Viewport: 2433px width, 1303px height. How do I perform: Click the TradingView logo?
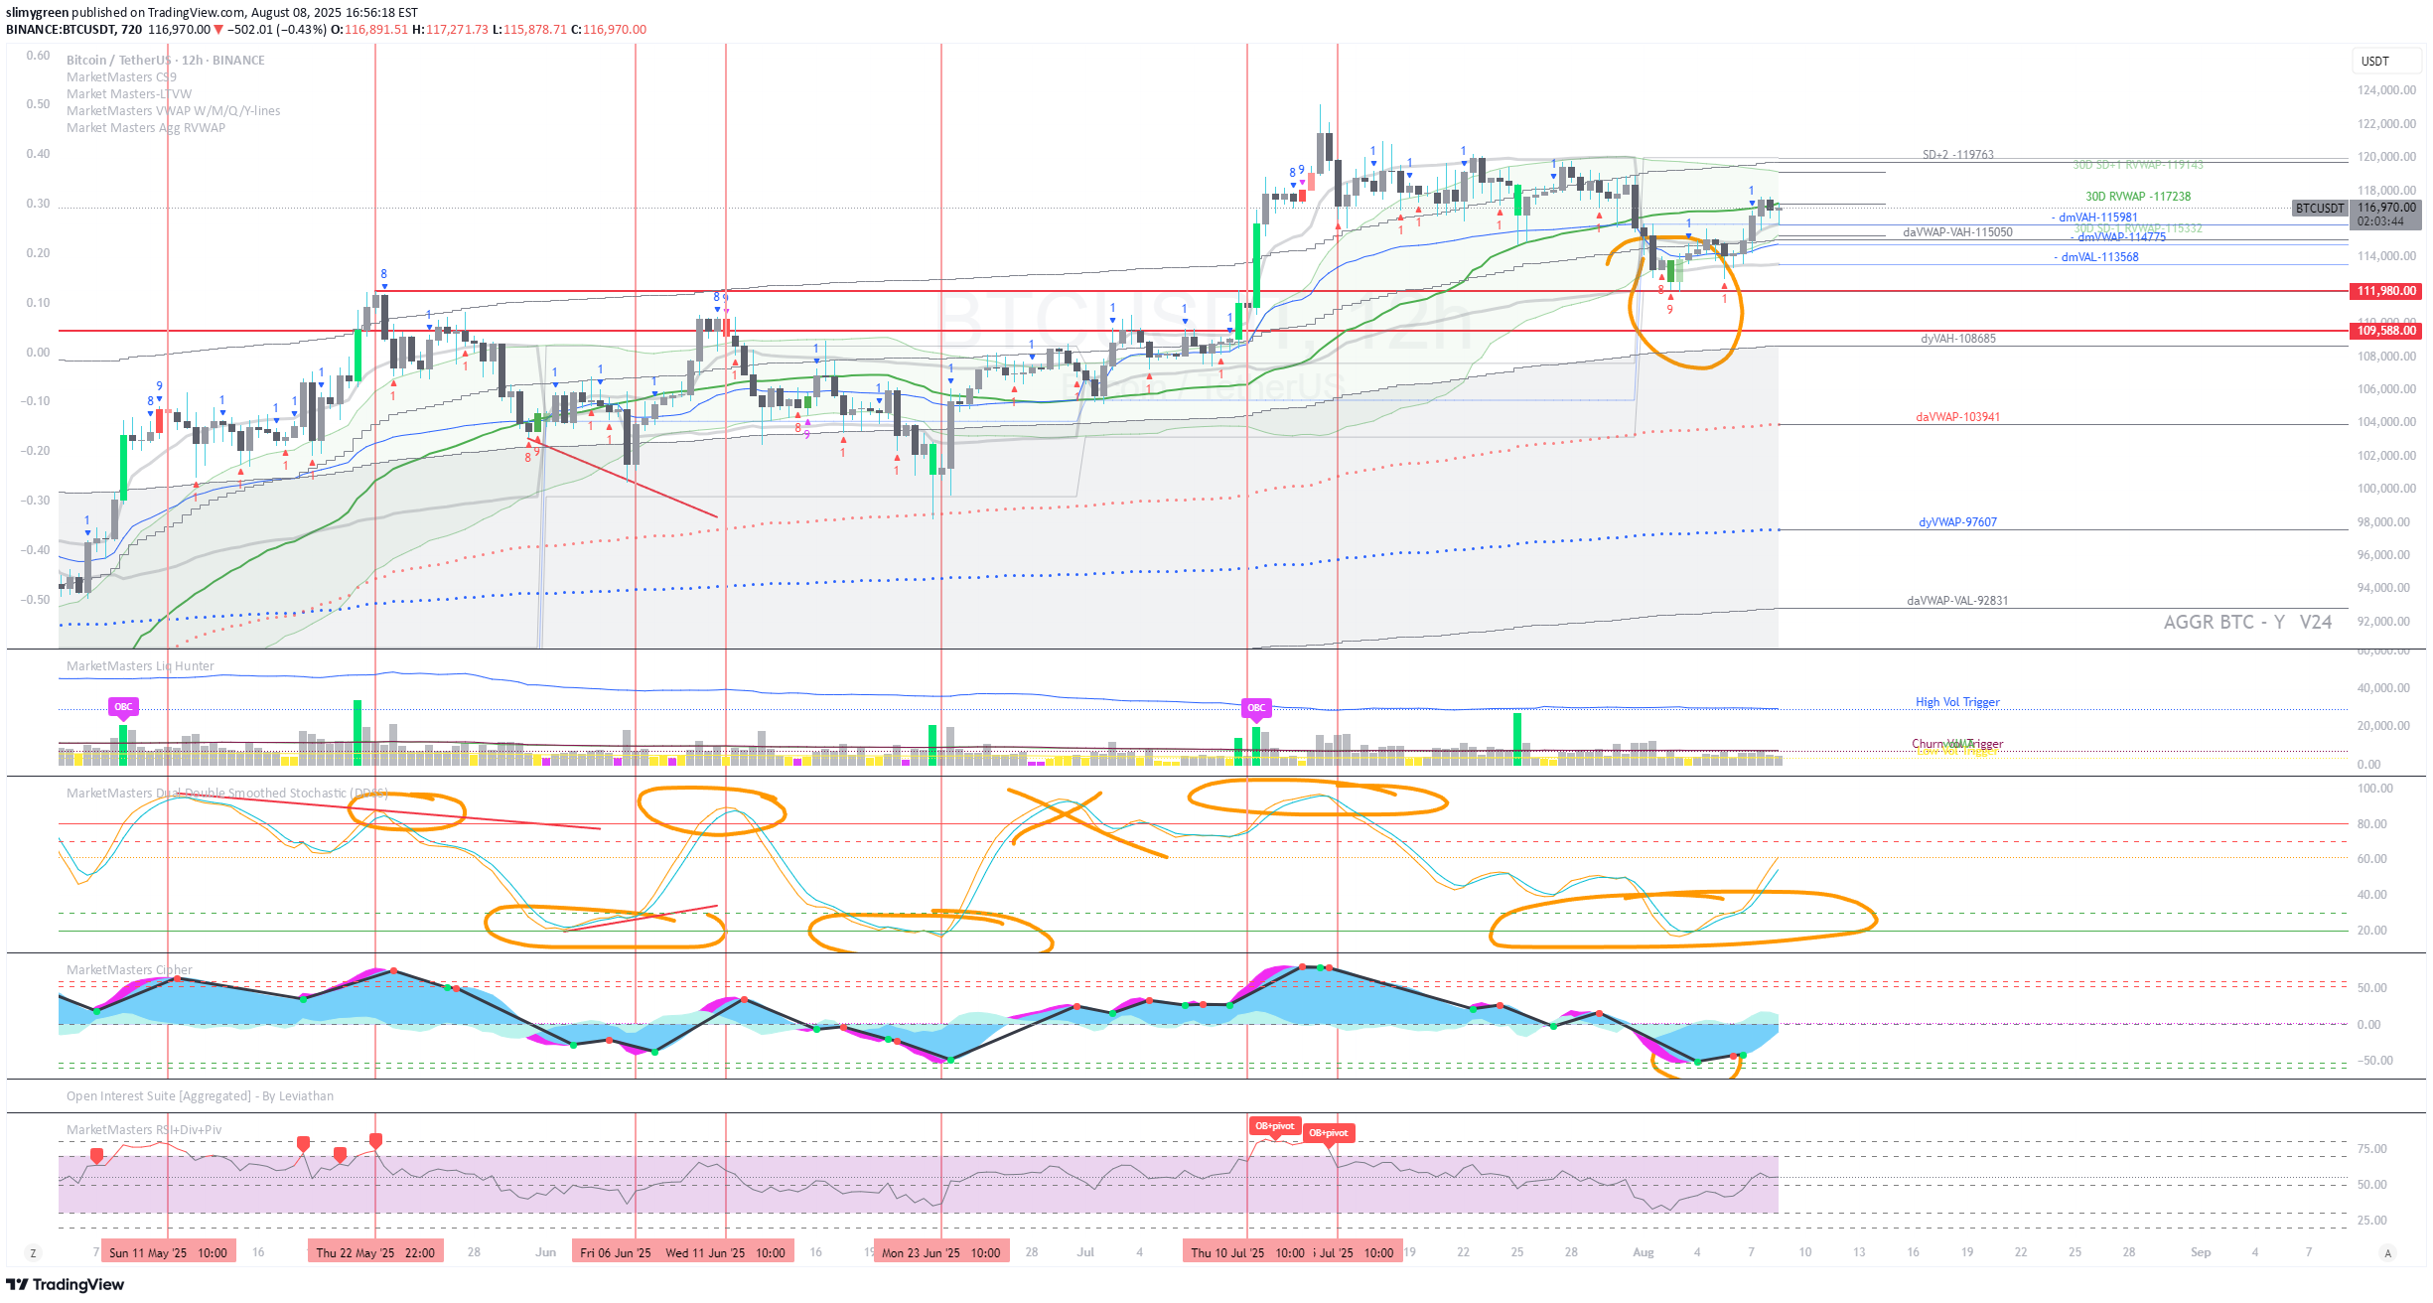pos(66,1285)
